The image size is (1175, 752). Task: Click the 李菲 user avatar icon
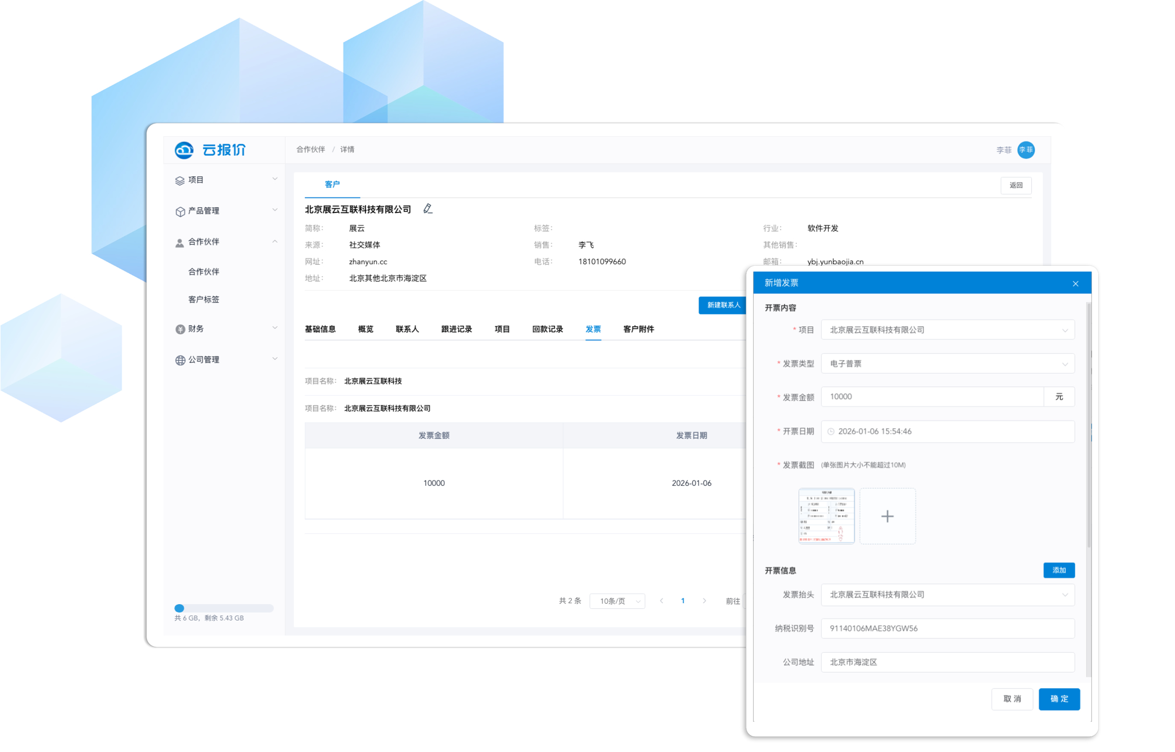(x=1026, y=150)
